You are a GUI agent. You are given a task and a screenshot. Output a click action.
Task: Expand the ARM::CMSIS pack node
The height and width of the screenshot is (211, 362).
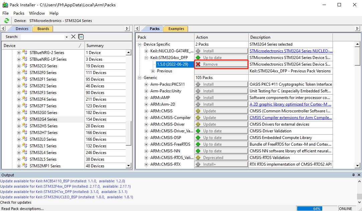(x=146, y=111)
